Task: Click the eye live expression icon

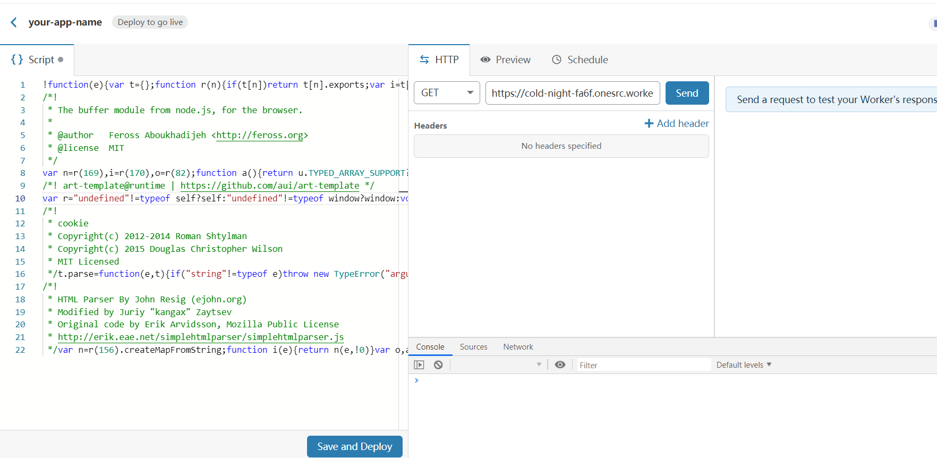Action: (560, 365)
